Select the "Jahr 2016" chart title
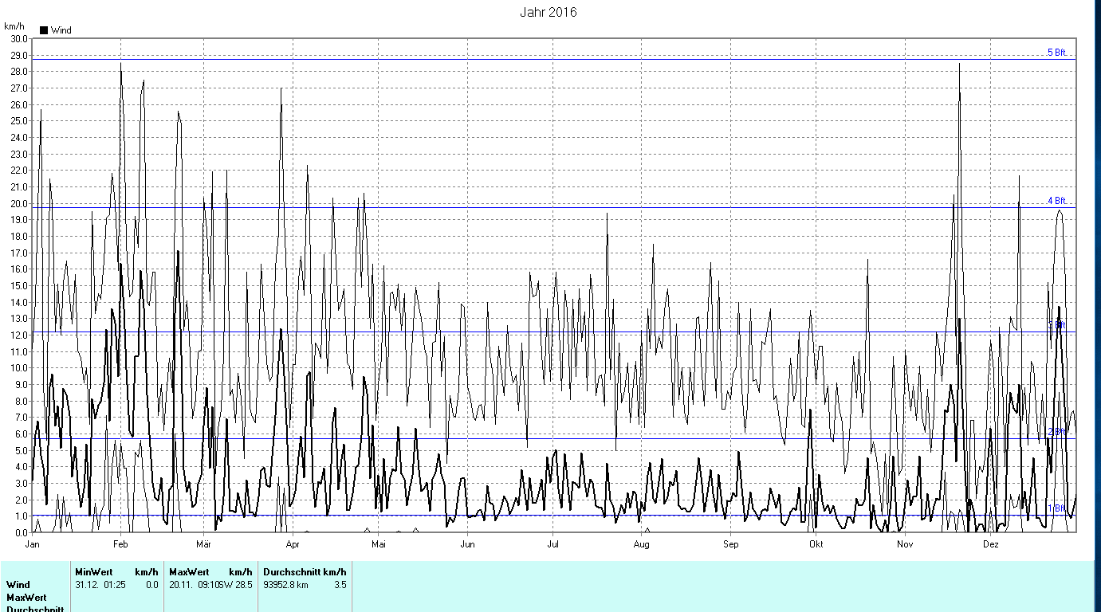This screenshot has height=612, width=1101. 549,12
